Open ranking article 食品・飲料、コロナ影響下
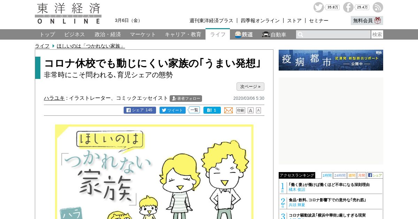418x219 pixels. [x=327, y=200]
